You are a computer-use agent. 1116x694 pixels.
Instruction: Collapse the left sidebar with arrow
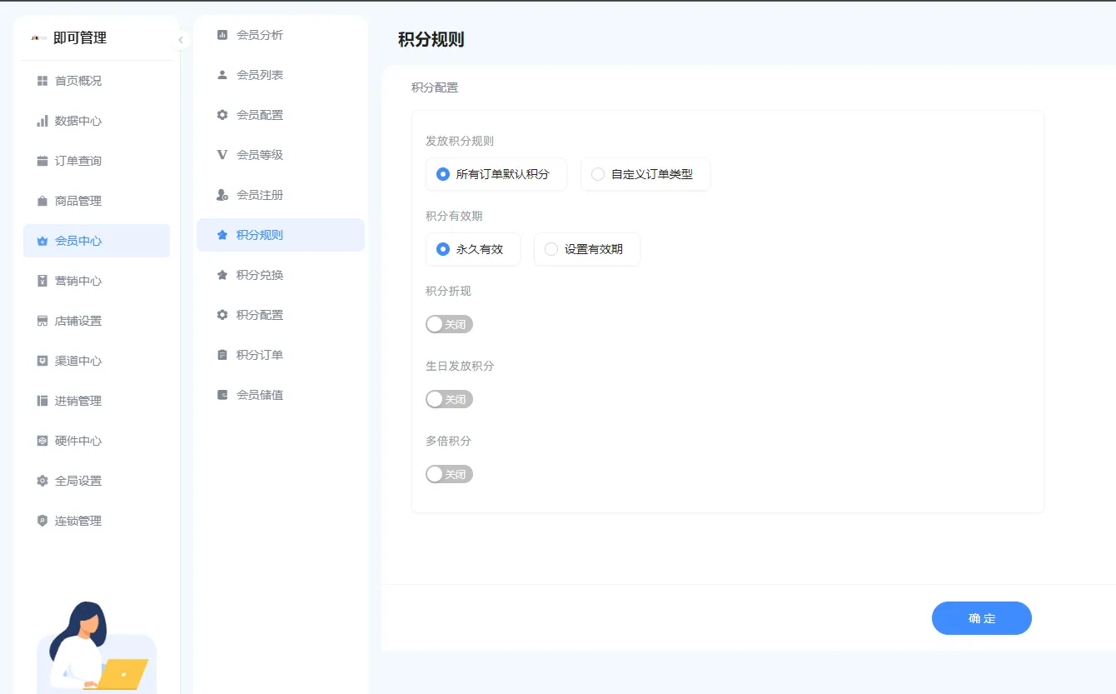[181, 40]
